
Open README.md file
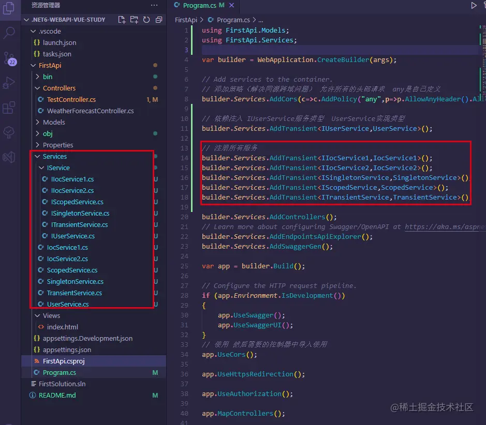(94, 396)
